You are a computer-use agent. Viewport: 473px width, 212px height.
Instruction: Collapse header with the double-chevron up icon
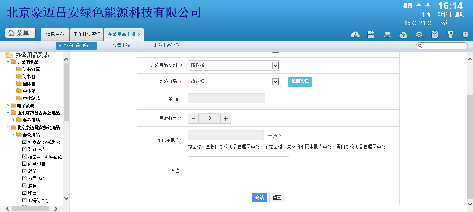click(466, 34)
